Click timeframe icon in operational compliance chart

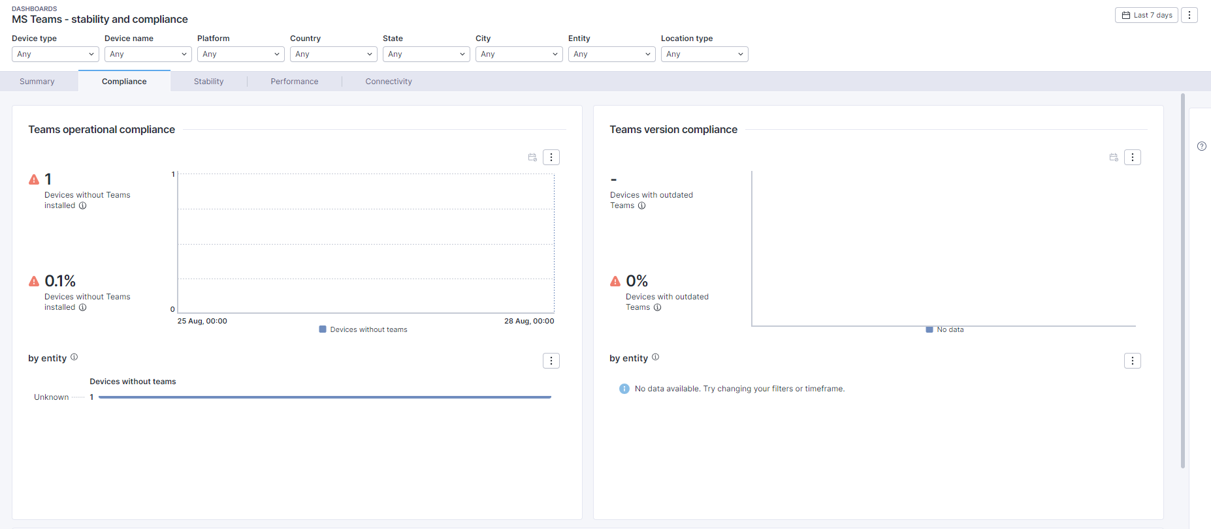[532, 157]
